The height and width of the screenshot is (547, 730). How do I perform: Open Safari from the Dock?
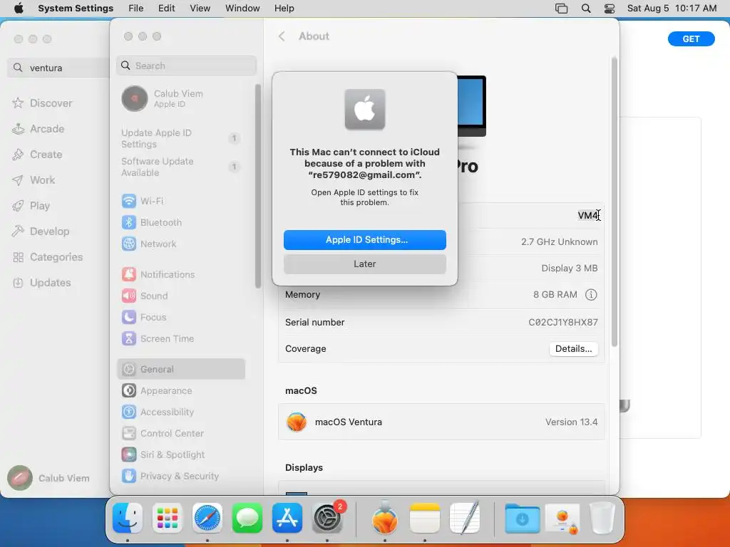207,518
